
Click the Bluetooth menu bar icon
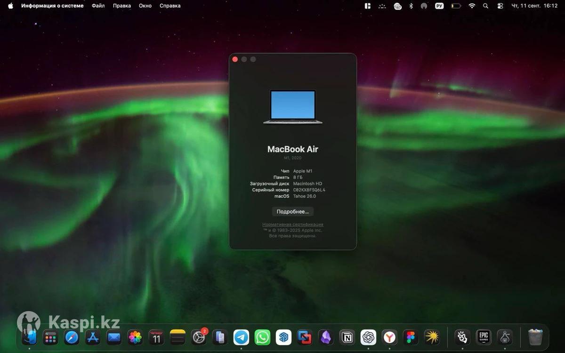[411, 6]
